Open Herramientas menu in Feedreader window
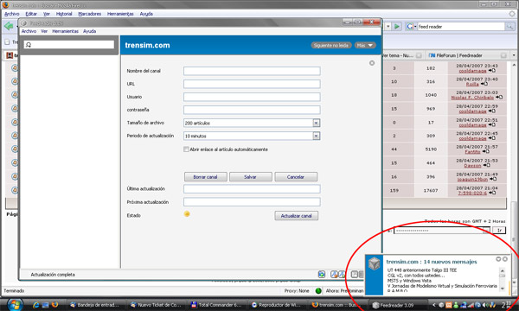 click(x=65, y=31)
